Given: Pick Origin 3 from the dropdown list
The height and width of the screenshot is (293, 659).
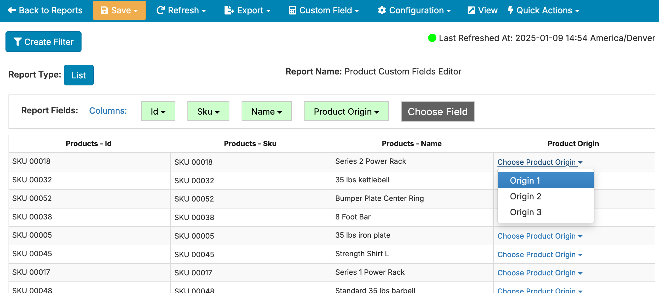Looking at the screenshot, I should pos(525,212).
